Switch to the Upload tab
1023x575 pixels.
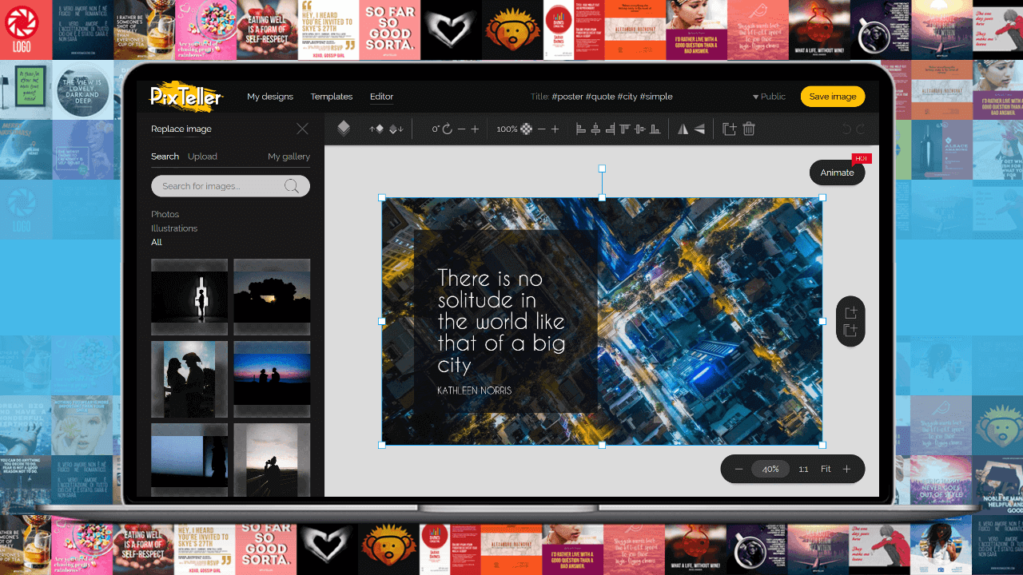coord(202,157)
